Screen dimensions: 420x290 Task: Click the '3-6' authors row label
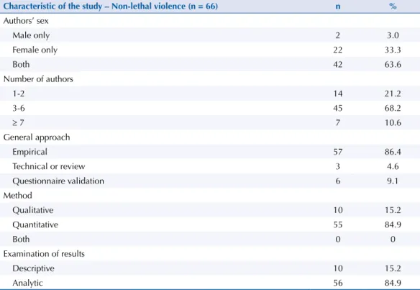click(x=19, y=108)
